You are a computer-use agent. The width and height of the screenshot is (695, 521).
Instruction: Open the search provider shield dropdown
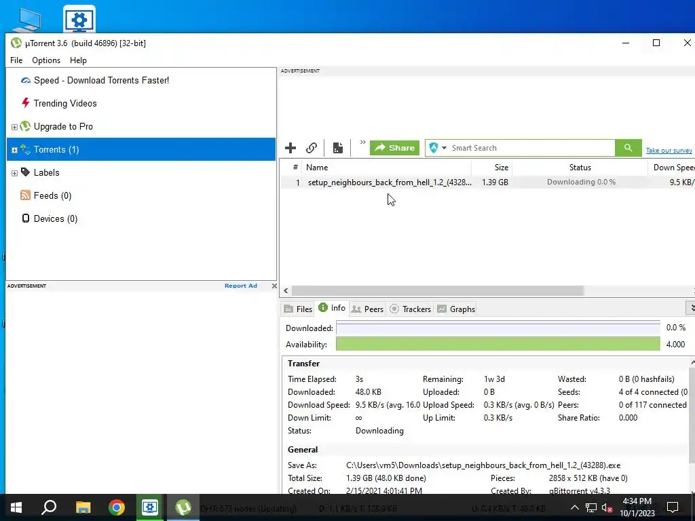[x=438, y=148]
